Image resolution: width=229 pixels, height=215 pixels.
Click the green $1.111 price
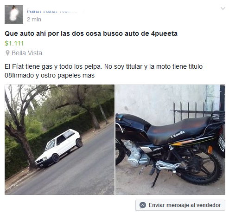coord(14,43)
